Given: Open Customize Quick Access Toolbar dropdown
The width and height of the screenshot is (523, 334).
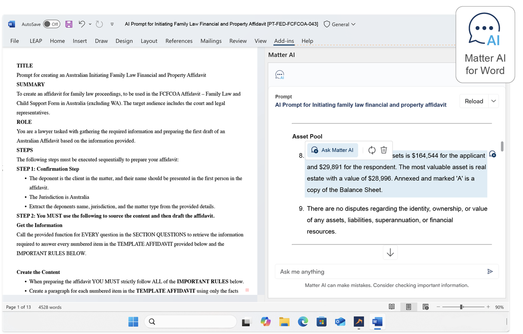Looking at the screenshot, I should pos(112,24).
